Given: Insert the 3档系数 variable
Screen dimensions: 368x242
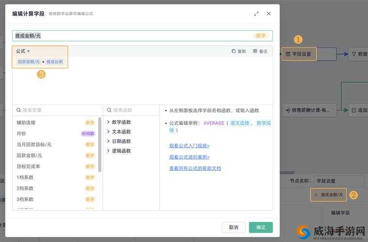Looking at the screenshot, I should coord(56,199).
